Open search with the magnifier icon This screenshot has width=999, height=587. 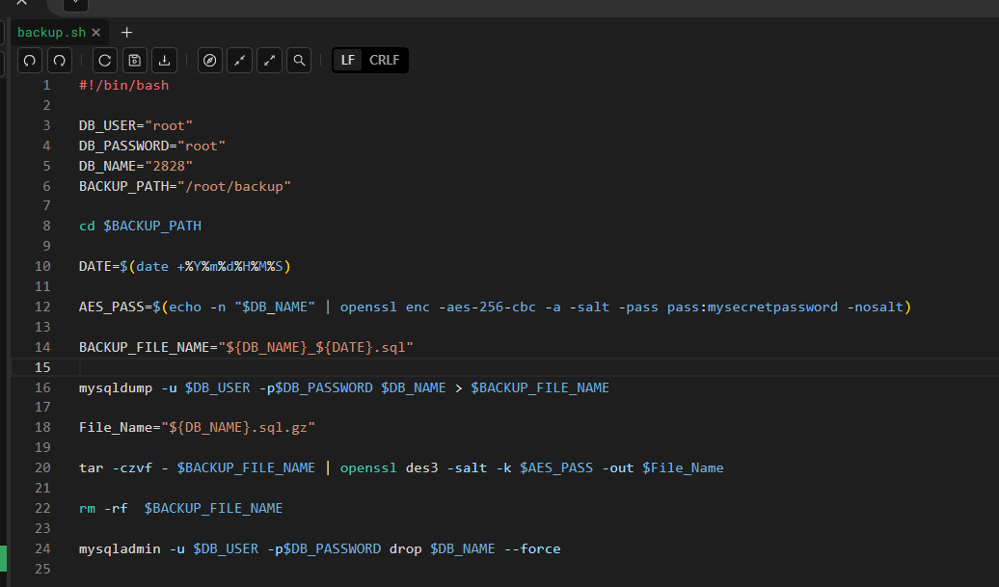(299, 61)
